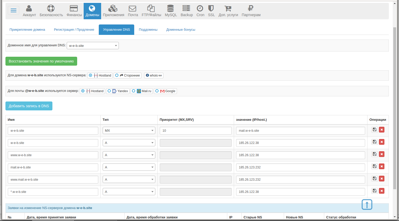This screenshot has width=399, height=221.
Task: Open the domain name w-e-b.site dropdown
Action: pyautogui.click(x=93, y=46)
